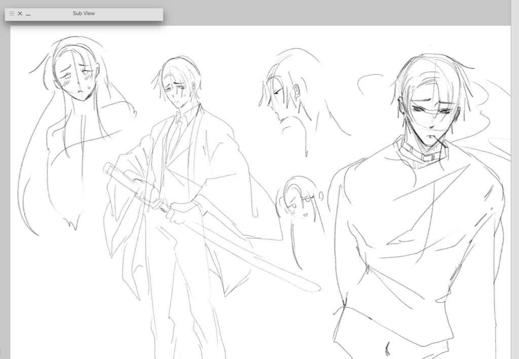Close the Sub View panel
519x359 pixels.
tap(20, 14)
